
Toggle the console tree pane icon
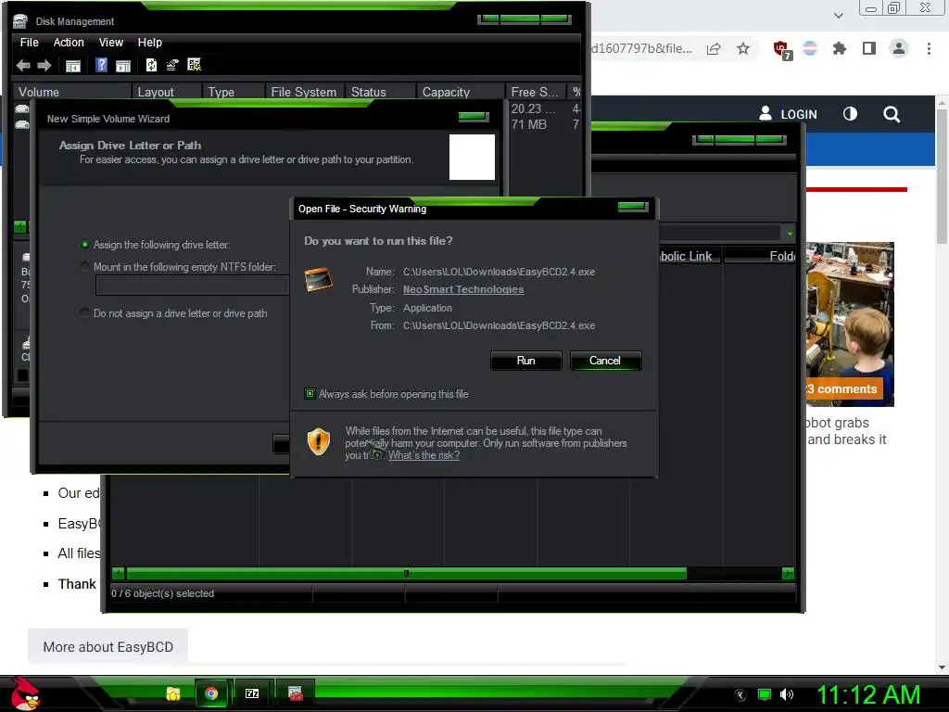tap(72, 66)
